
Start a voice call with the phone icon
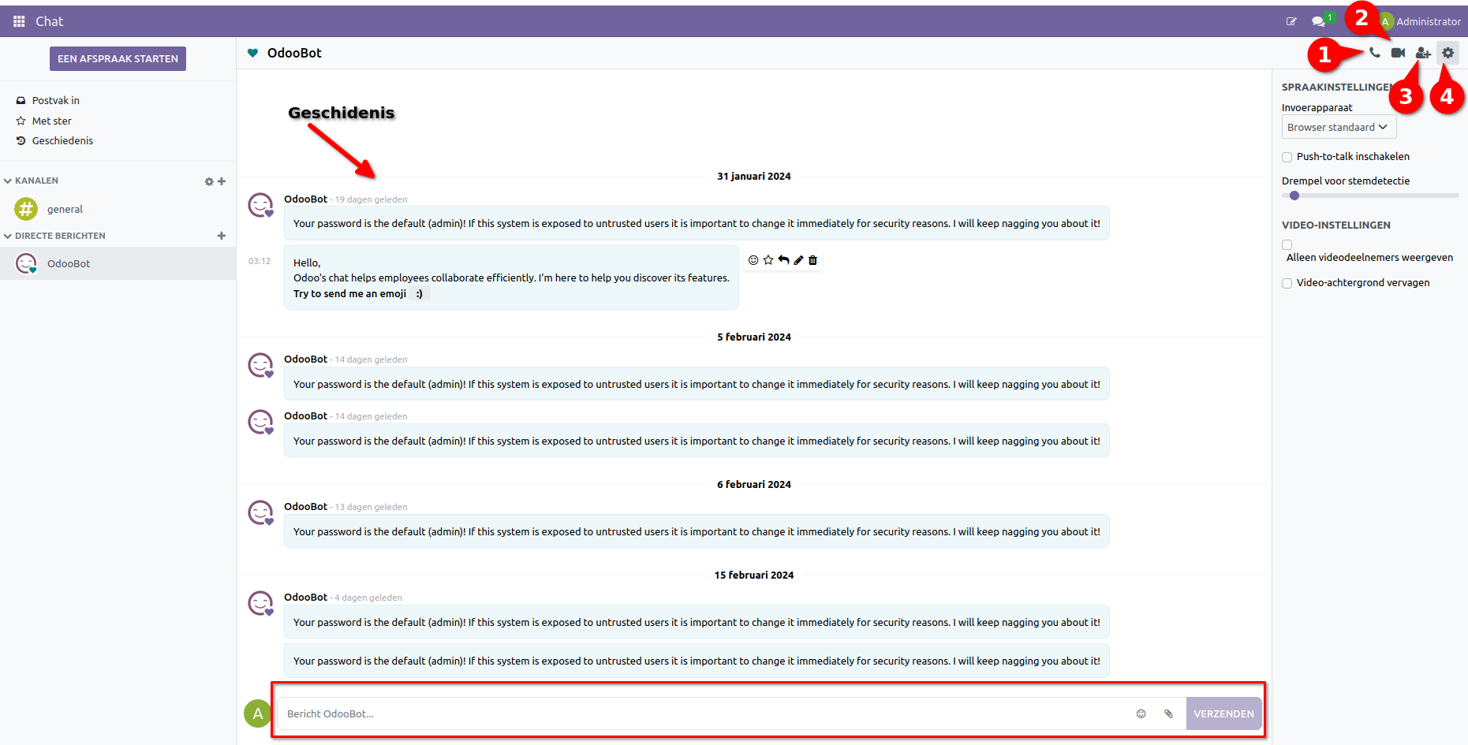click(1374, 53)
